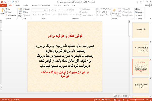Screen dimensions: 152x101
Task: Switch to the REVIEW tab
Action: (x=66, y=5)
